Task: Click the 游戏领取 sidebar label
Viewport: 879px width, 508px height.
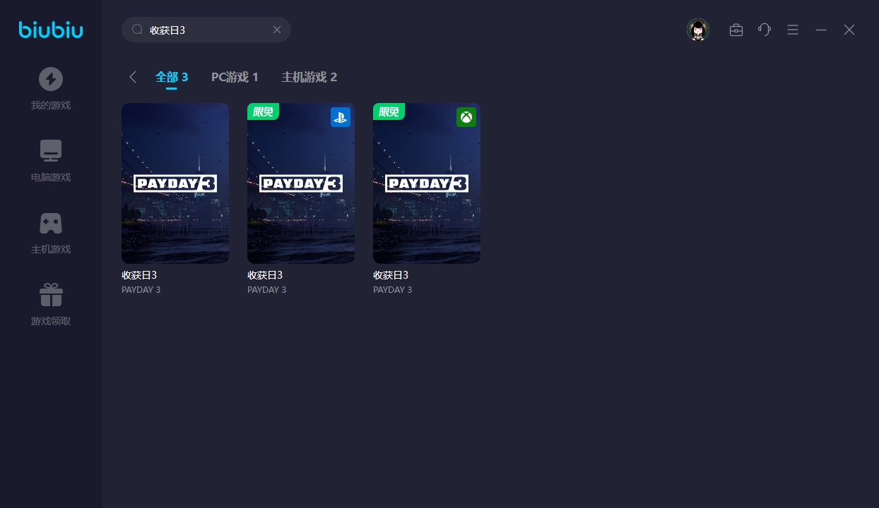Action: (51, 322)
